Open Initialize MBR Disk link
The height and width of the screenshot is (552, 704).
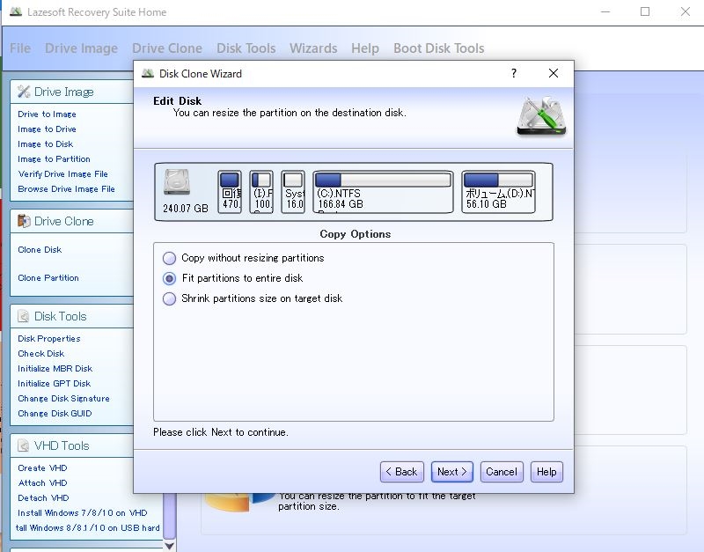55,369
